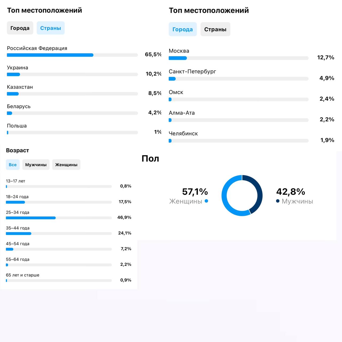Viewport: 342px width, 342px height.
Task: Click the dark blue Мужчины legend dot
Action: (x=278, y=201)
